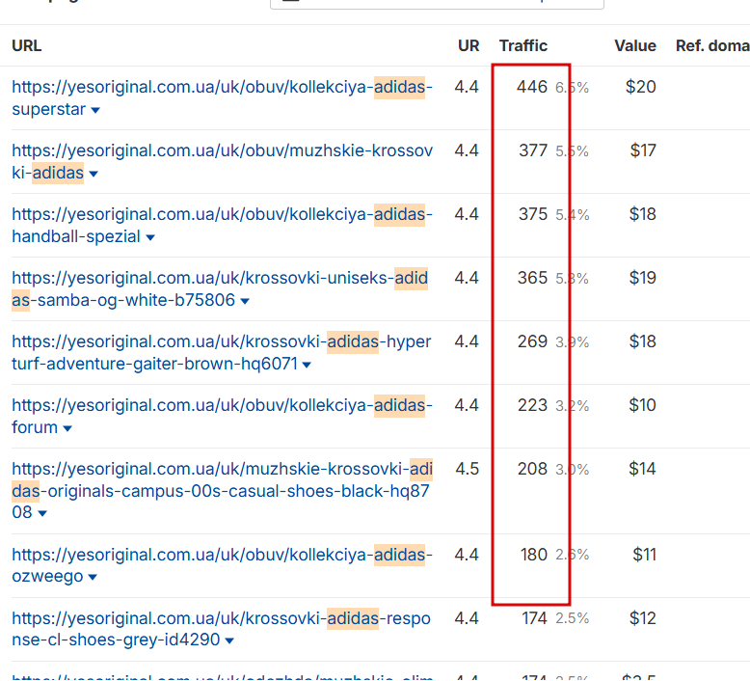The height and width of the screenshot is (681, 750).
Task: Sort by the URL column header
Action: coord(27,46)
